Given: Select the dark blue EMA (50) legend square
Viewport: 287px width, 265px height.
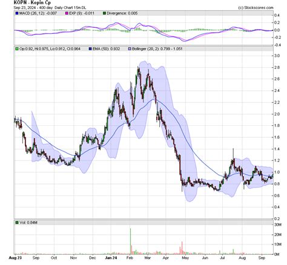Looking at the screenshot, I should click(90, 49).
